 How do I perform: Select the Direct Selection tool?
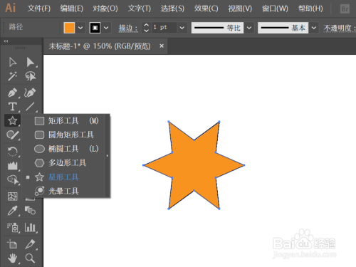(x=31, y=62)
